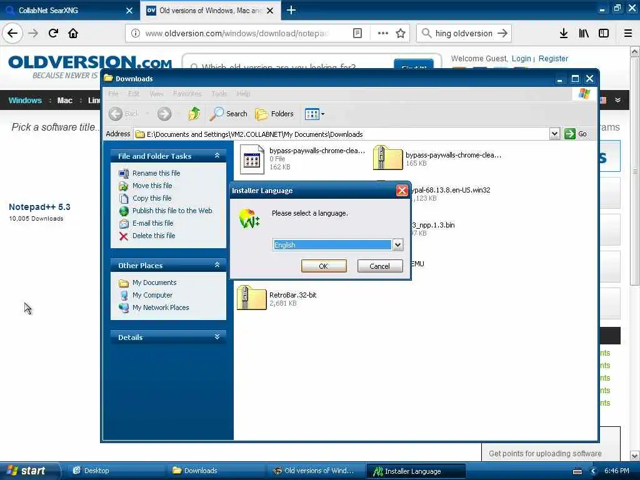Click the browser Home icon
The image size is (640, 480).
[73, 33]
